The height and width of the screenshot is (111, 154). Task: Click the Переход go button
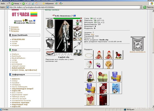point(148,7)
